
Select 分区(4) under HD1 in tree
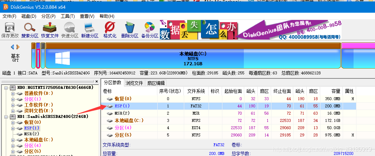pyautogui.click(x=33, y=145)
